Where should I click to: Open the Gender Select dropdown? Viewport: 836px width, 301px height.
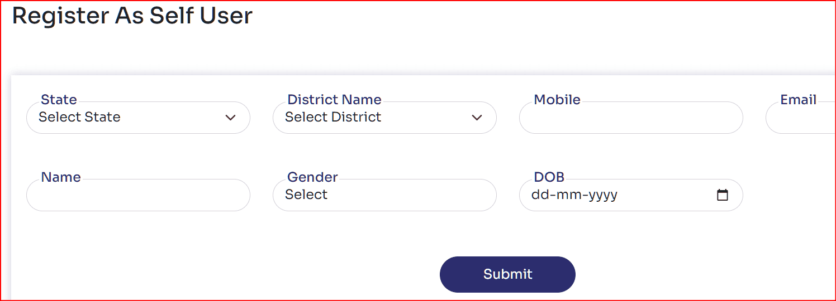(x=384, y=195)
